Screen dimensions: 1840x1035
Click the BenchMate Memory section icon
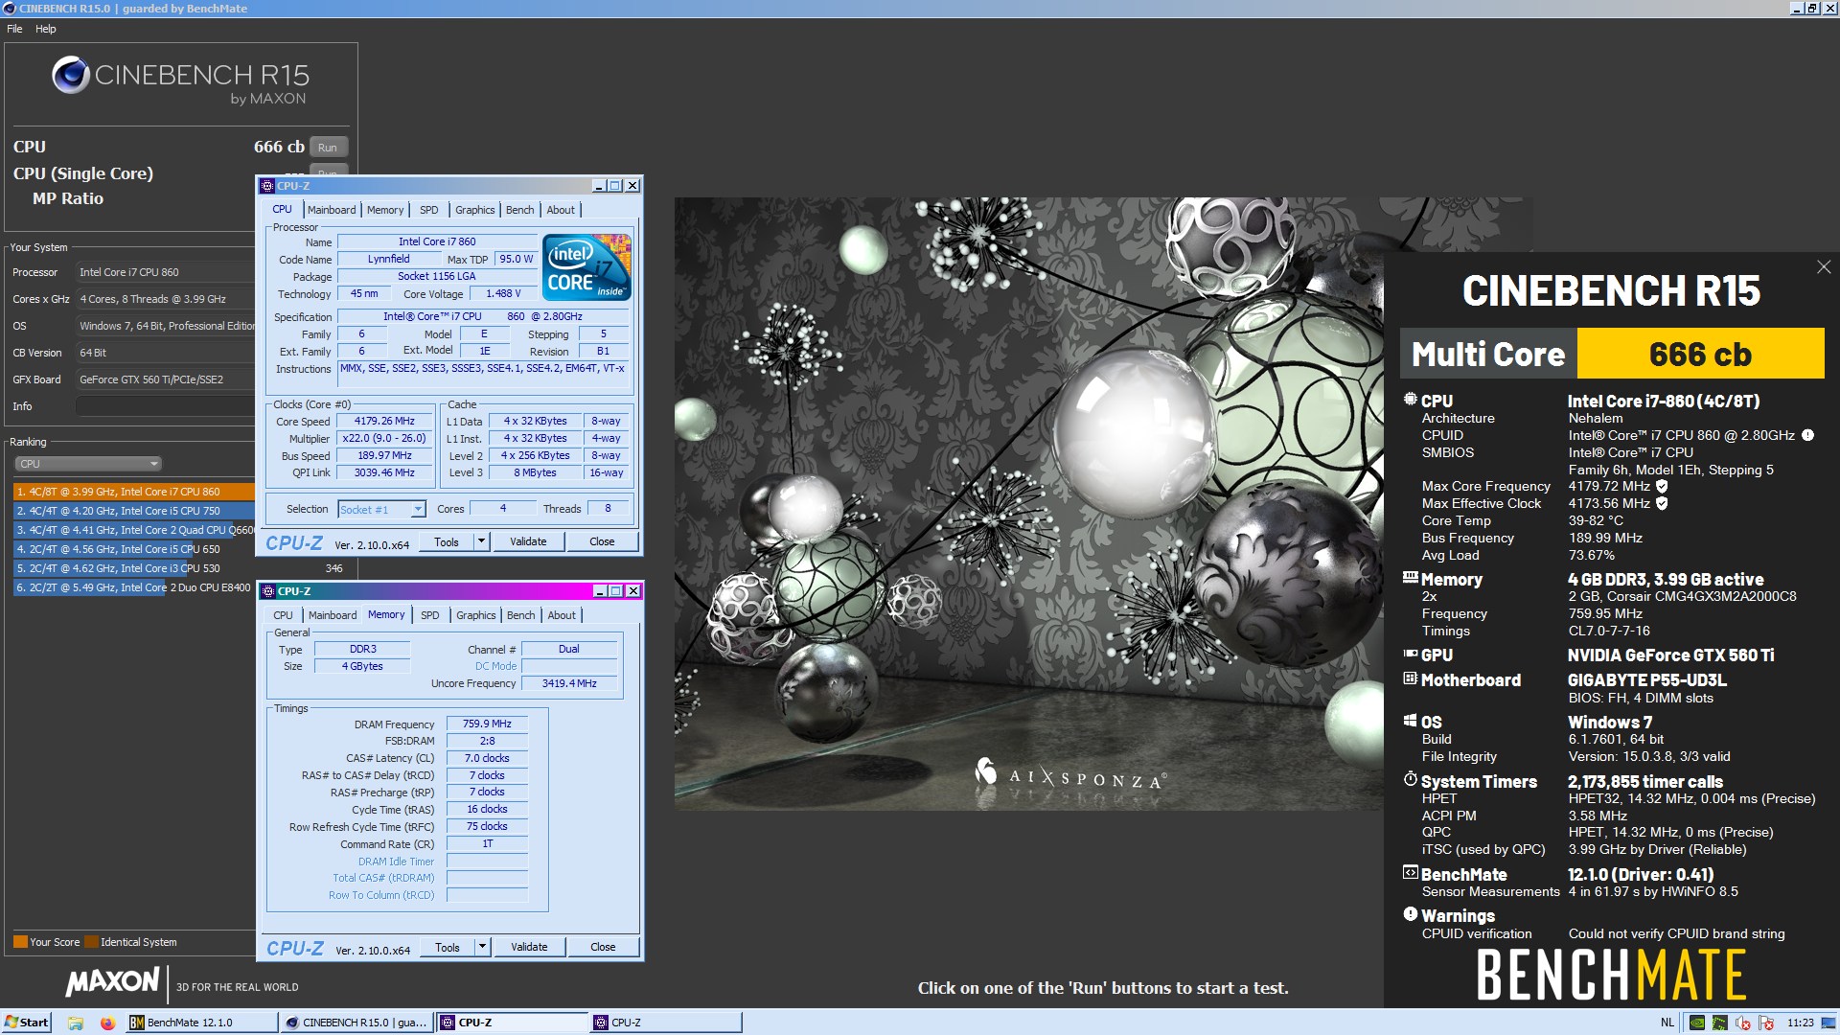[1410, 578]
